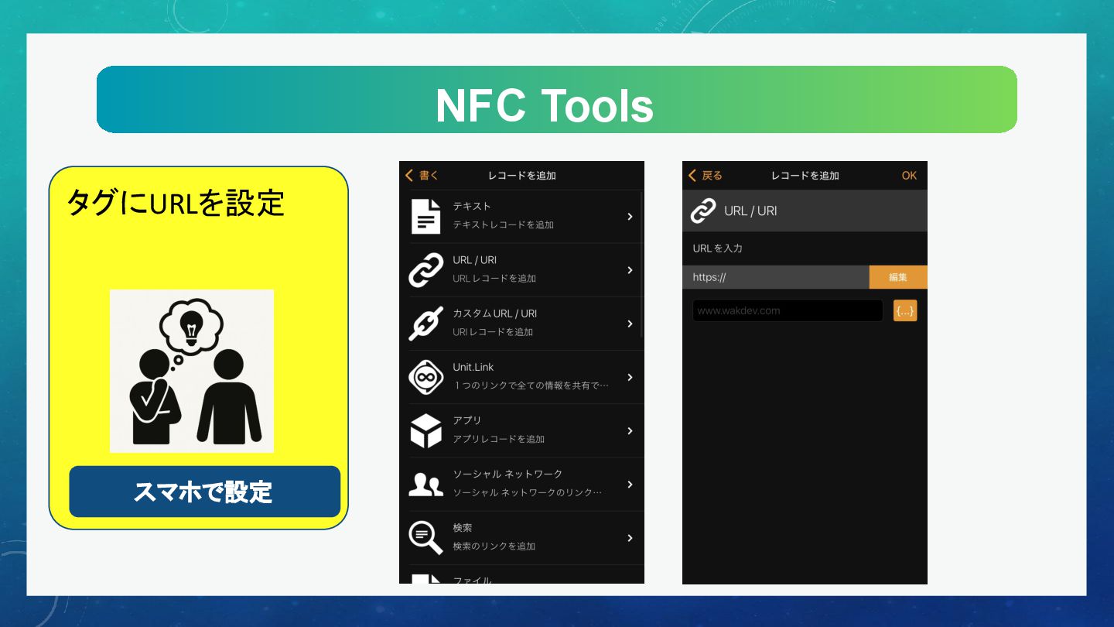Image resolution: width=1114 pixels, height=627 pixels.
Task: Open chevron on ソーシャル ネットワーク row
Action: tap(630, 485)
